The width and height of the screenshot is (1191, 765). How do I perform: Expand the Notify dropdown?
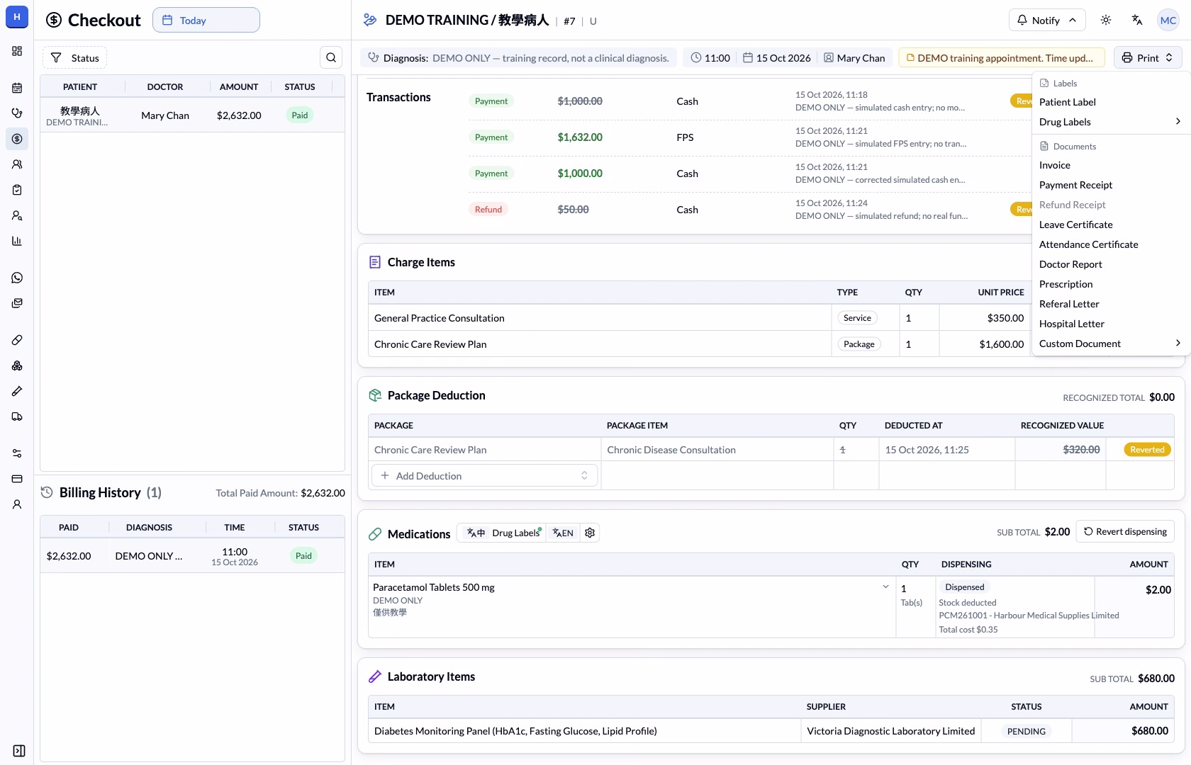(x=1046, y=20)
